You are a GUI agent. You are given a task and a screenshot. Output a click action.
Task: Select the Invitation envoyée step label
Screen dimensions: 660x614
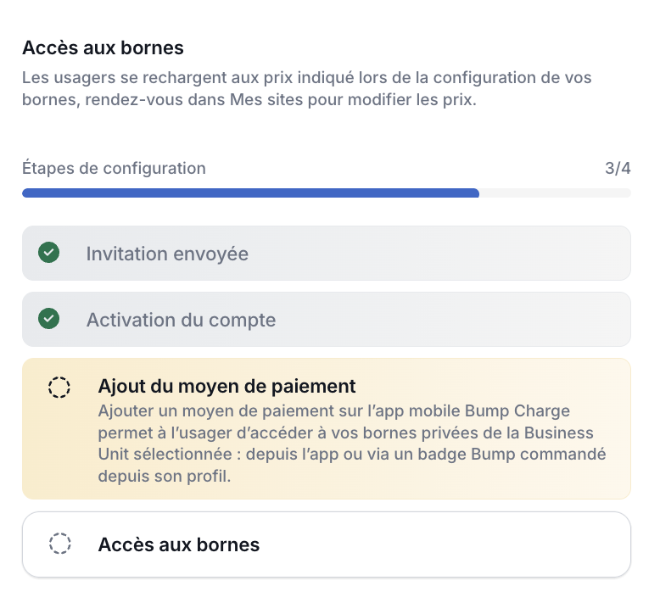click(x=167, y=254)
